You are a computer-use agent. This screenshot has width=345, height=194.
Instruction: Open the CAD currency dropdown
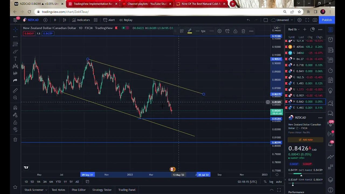277,28
